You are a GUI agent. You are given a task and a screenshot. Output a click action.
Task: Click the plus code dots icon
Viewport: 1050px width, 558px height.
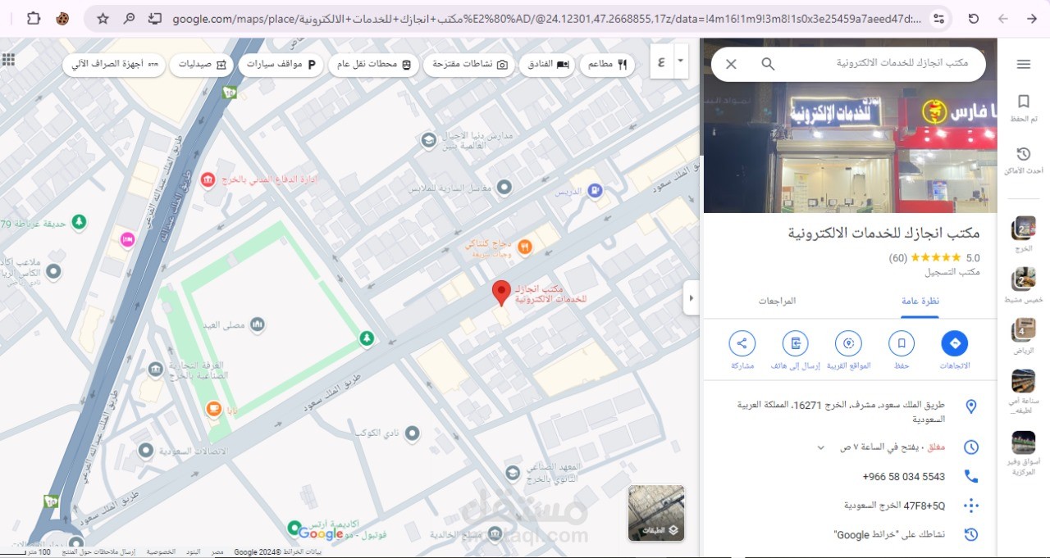971,506
